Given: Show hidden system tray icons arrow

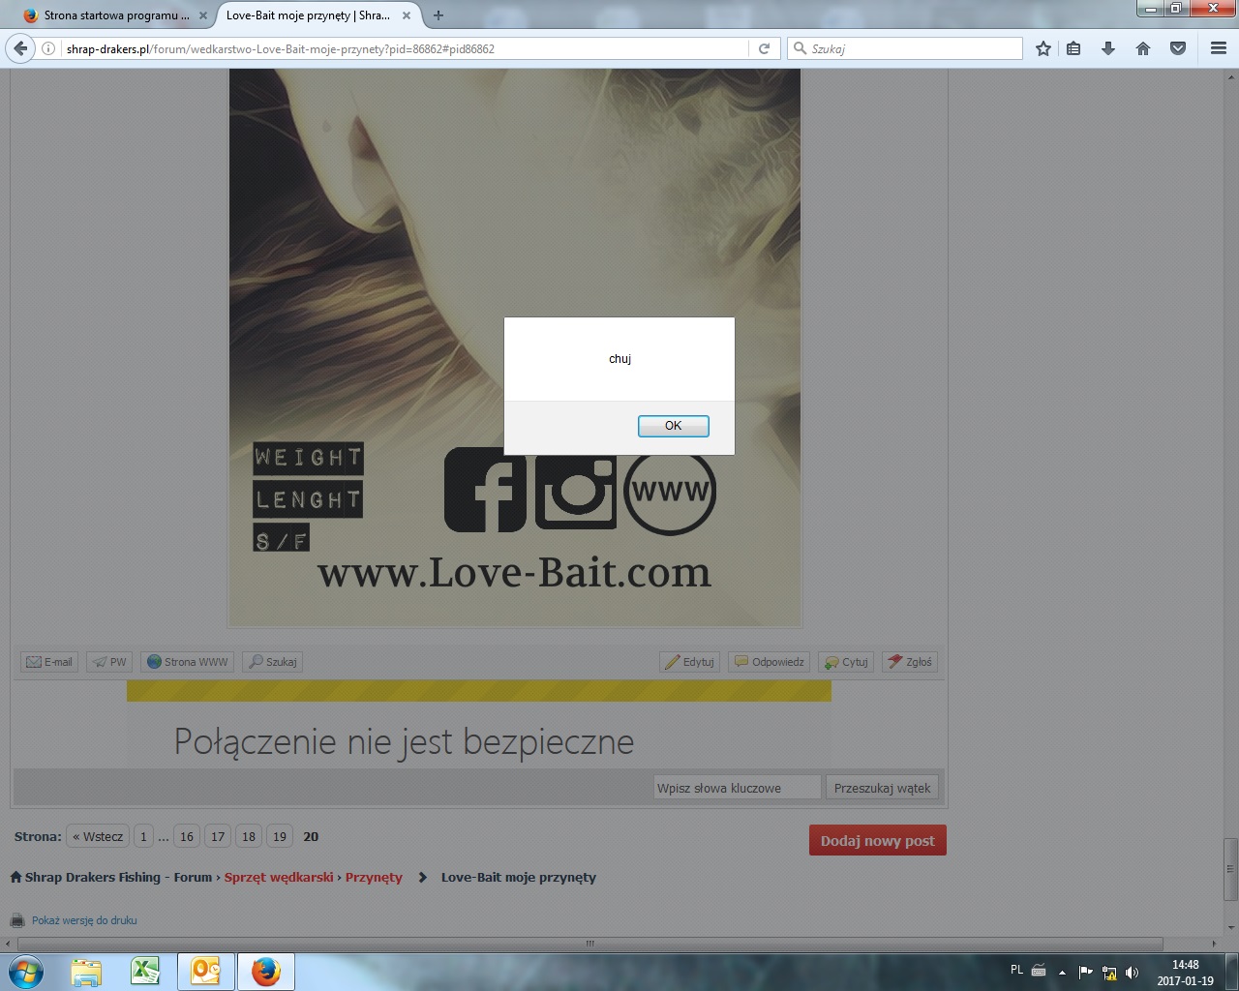Looking at the screenshot, I should click(x=1062, y=972).
